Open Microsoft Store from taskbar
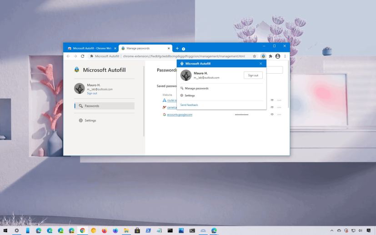Image resolution: width=376 pixels, height=235 pixels. 137,230
